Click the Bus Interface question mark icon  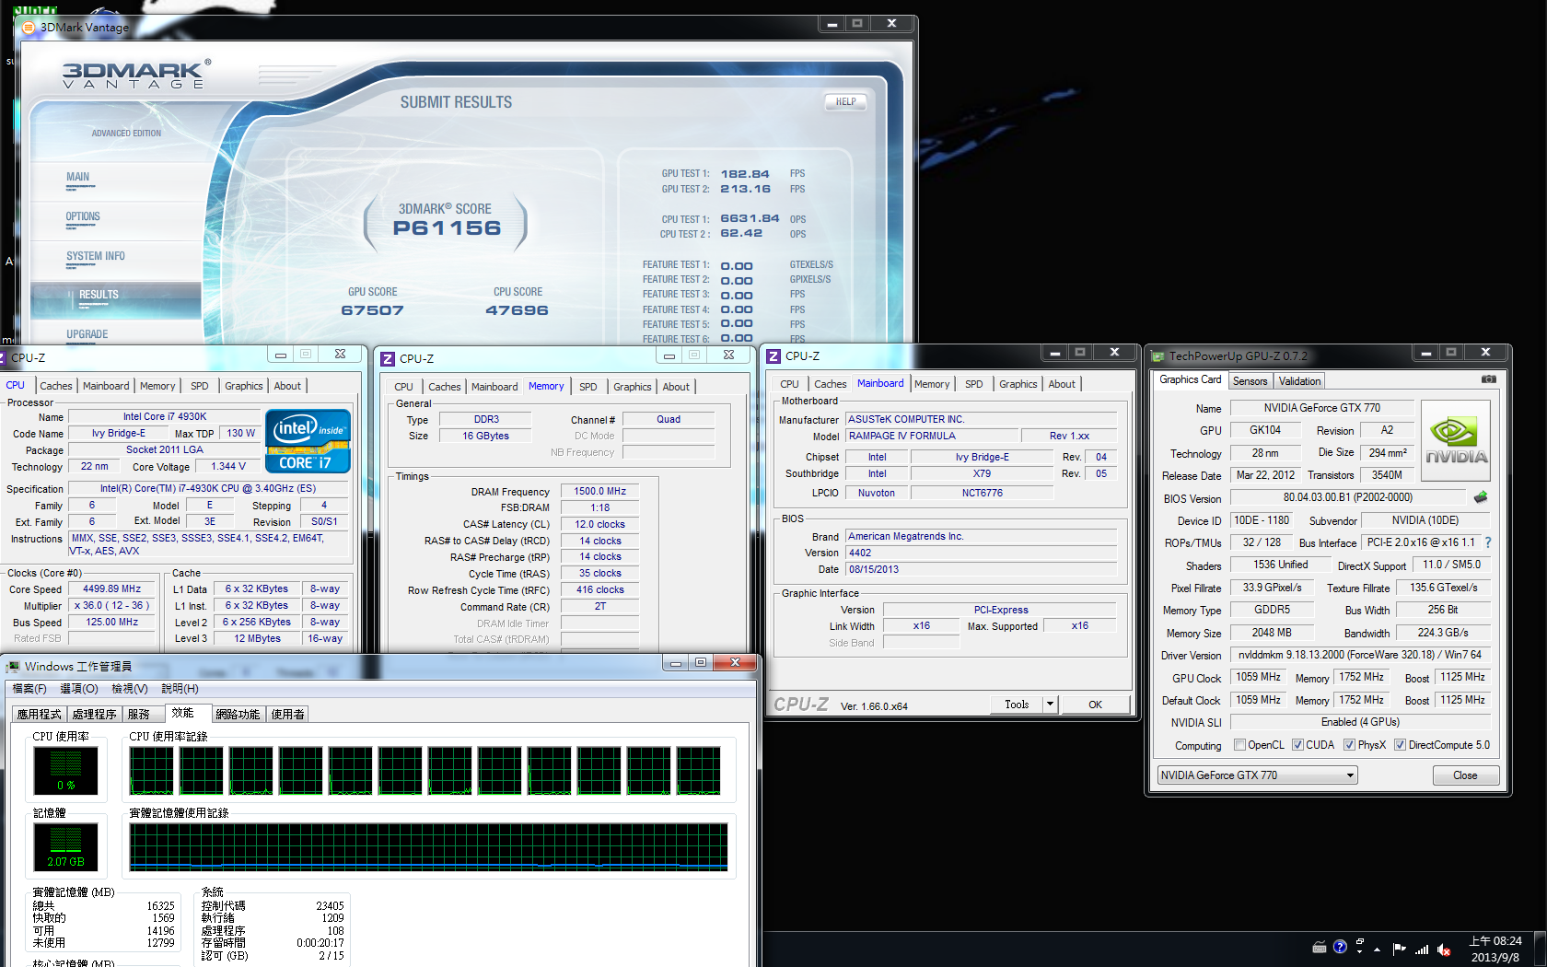[x=1488, y=542]
